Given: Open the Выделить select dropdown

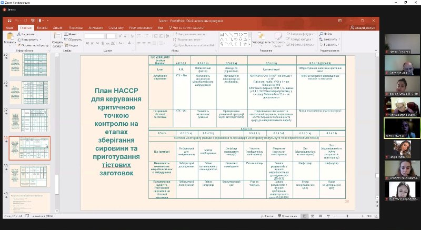Looking at the screenshot, I should click(x=329, y=45).
